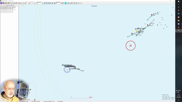Open Windows taskbar search

(179, 4)
